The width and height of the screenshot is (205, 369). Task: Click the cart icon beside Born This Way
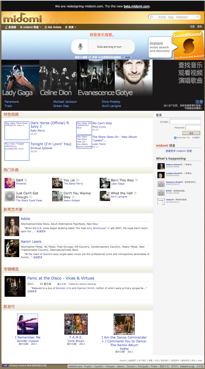pos(136,180)
